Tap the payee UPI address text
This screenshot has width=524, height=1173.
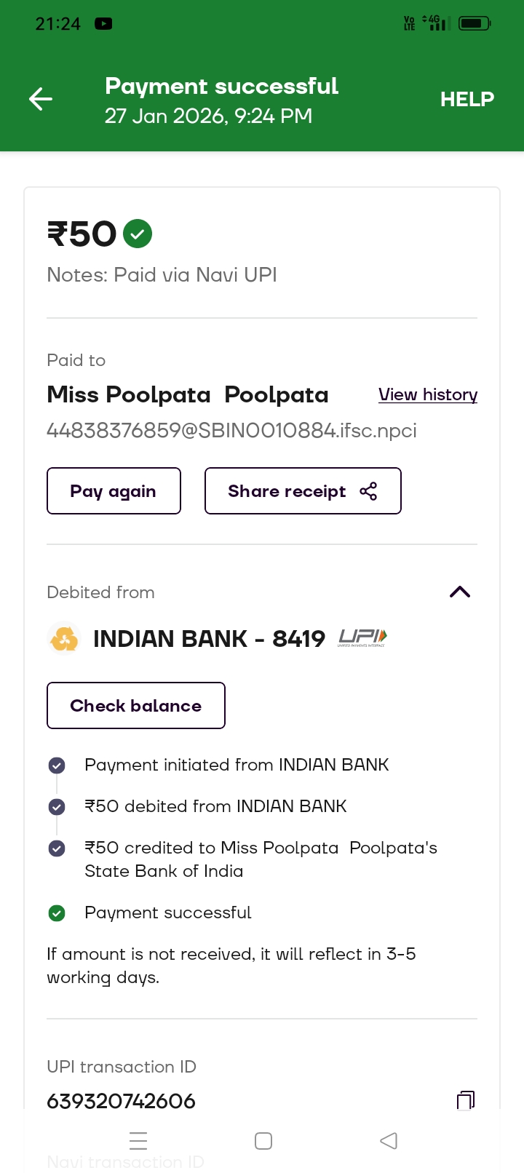coord(231,431)
